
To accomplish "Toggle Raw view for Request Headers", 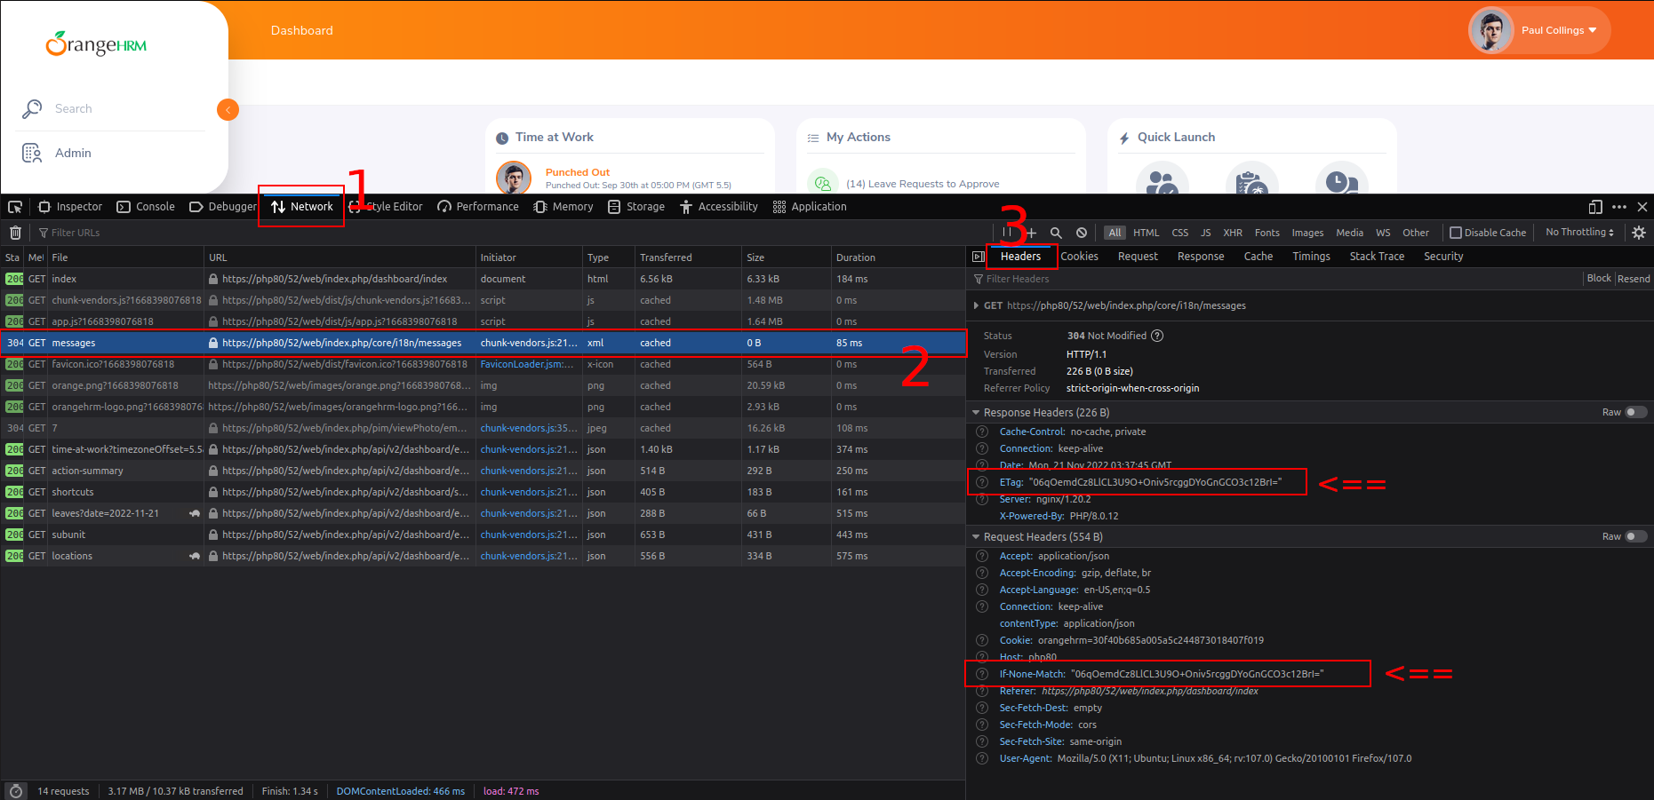I will tap(1634, 536).
